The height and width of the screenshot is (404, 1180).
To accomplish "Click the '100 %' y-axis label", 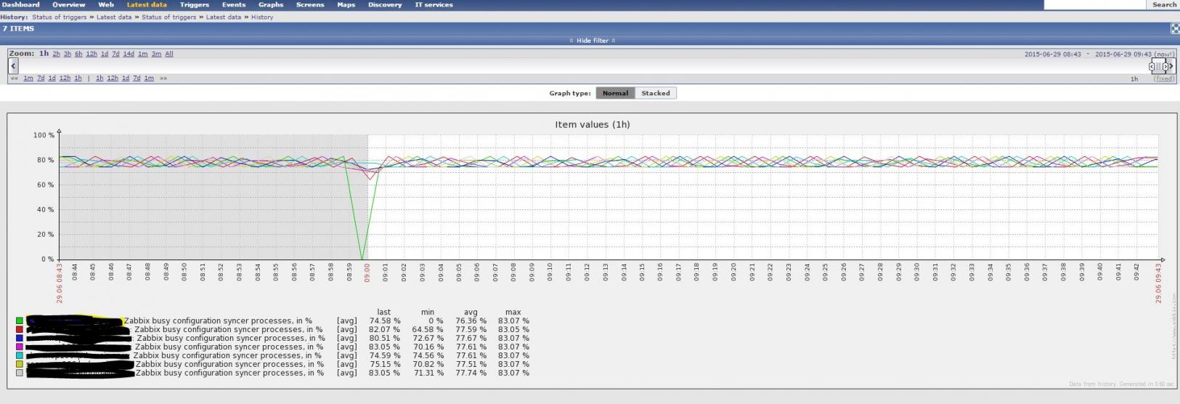I will tap(44, 135).
